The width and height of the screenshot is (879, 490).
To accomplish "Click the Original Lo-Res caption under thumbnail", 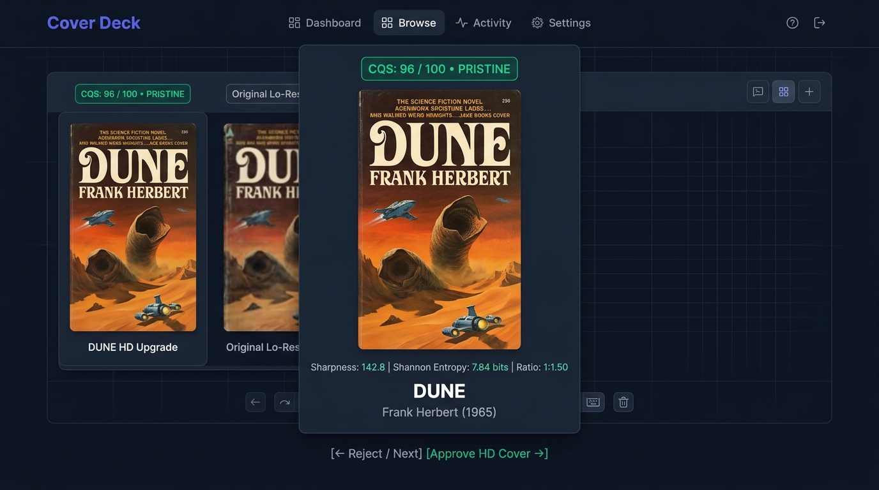I will 263,347.
